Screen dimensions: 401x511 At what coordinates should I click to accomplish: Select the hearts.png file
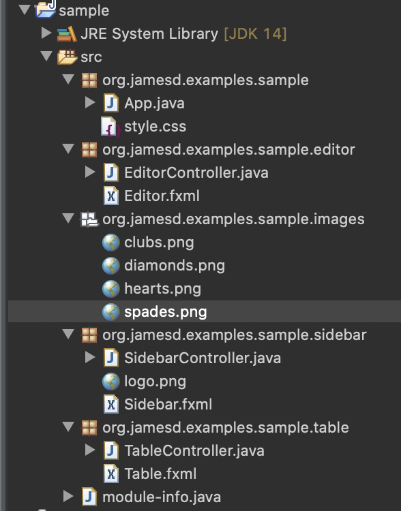point(162,289)
